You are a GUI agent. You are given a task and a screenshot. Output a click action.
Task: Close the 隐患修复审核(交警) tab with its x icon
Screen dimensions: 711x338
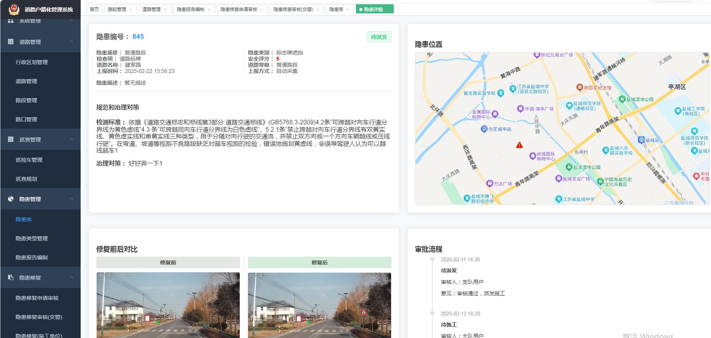click(x=318, y=9)
